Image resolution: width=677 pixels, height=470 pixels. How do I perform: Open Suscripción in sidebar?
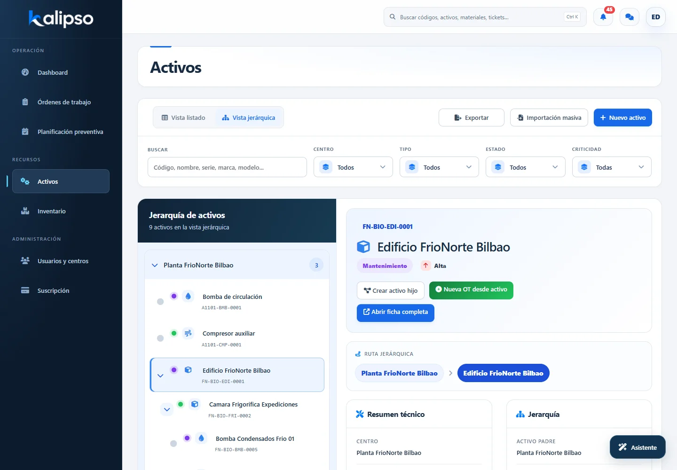[61, 290]
